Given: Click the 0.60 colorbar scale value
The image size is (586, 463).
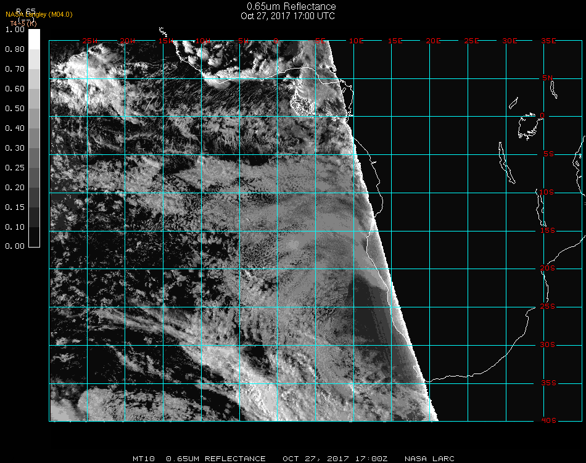Looking at the screenshot, I should click(15, 89).
